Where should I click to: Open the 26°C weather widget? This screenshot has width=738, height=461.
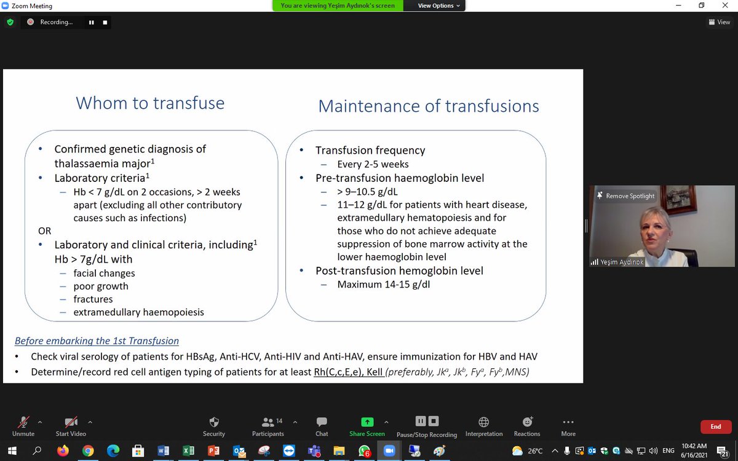pyautogui.click(x=527, y=451)
